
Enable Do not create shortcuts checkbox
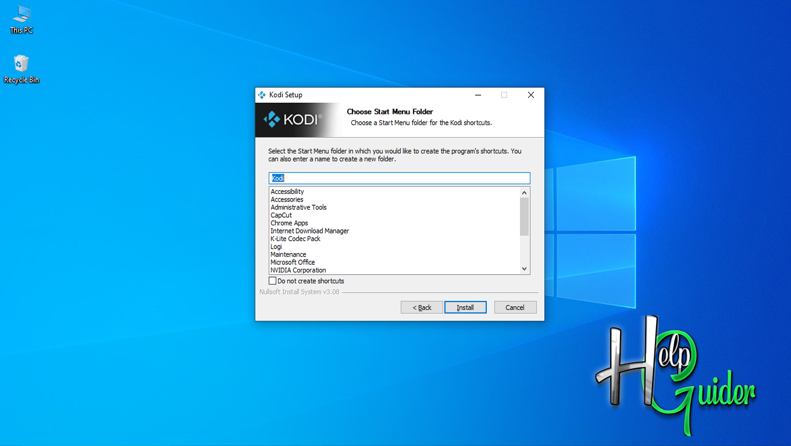pos(272,281)
